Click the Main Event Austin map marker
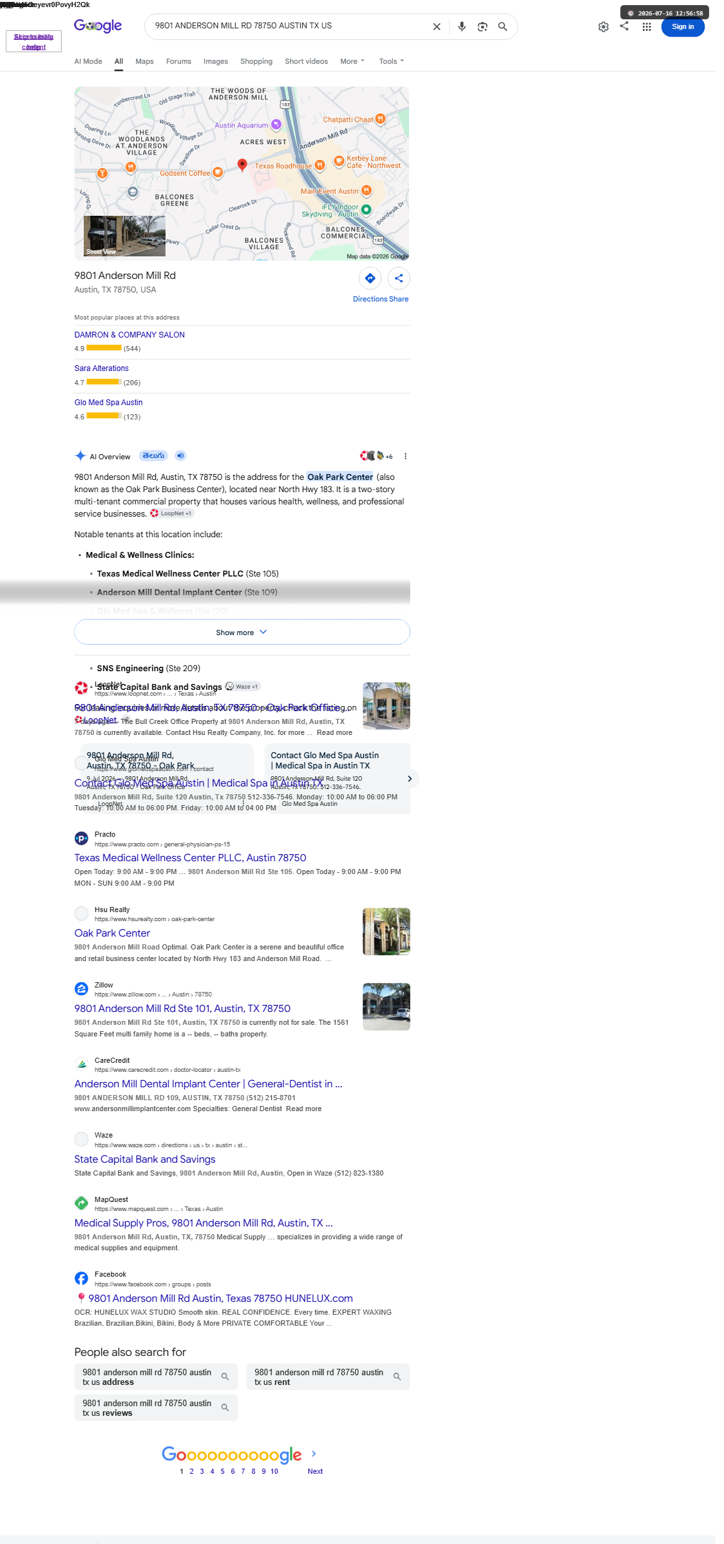 click(367, 190)
